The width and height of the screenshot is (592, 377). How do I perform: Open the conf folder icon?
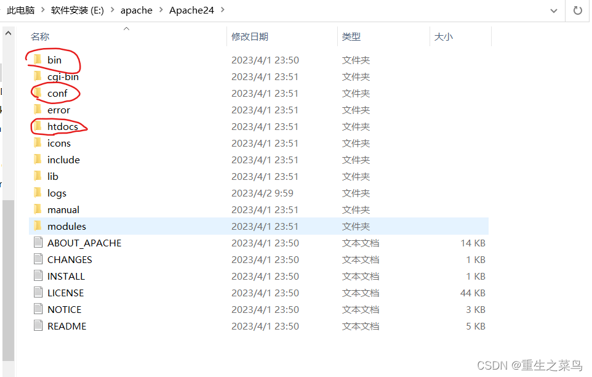click(x=38, y=93)
